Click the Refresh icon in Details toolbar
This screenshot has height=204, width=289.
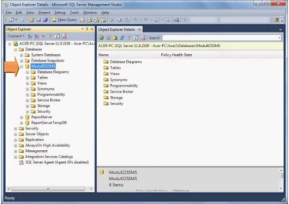tap(136, 38)
